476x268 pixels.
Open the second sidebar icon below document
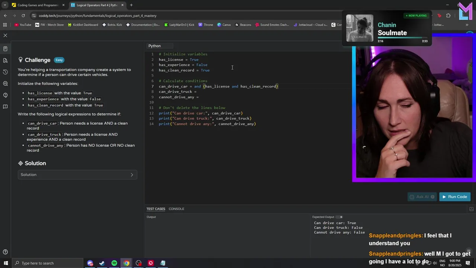[5, 60]
